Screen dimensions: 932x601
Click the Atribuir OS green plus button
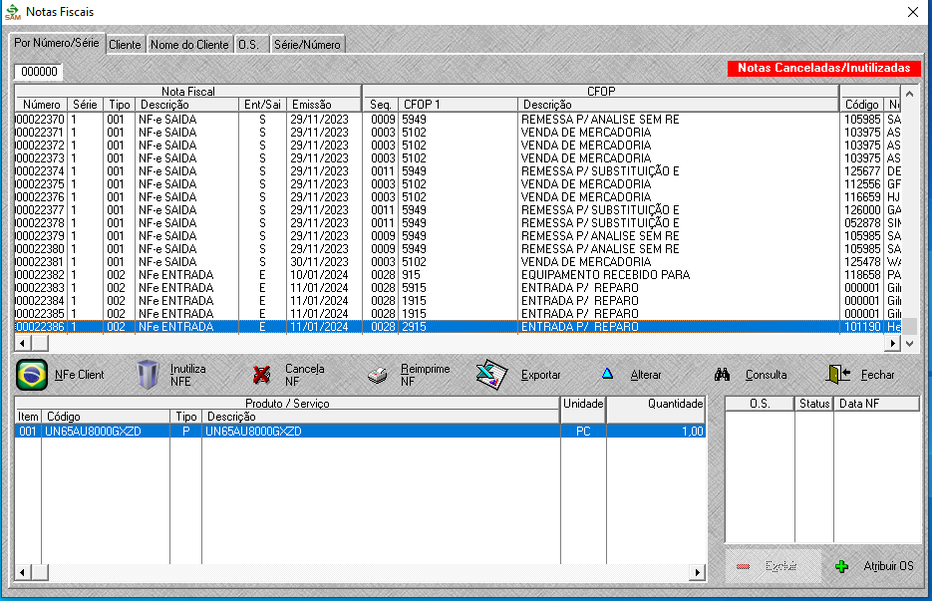point(873,566)
